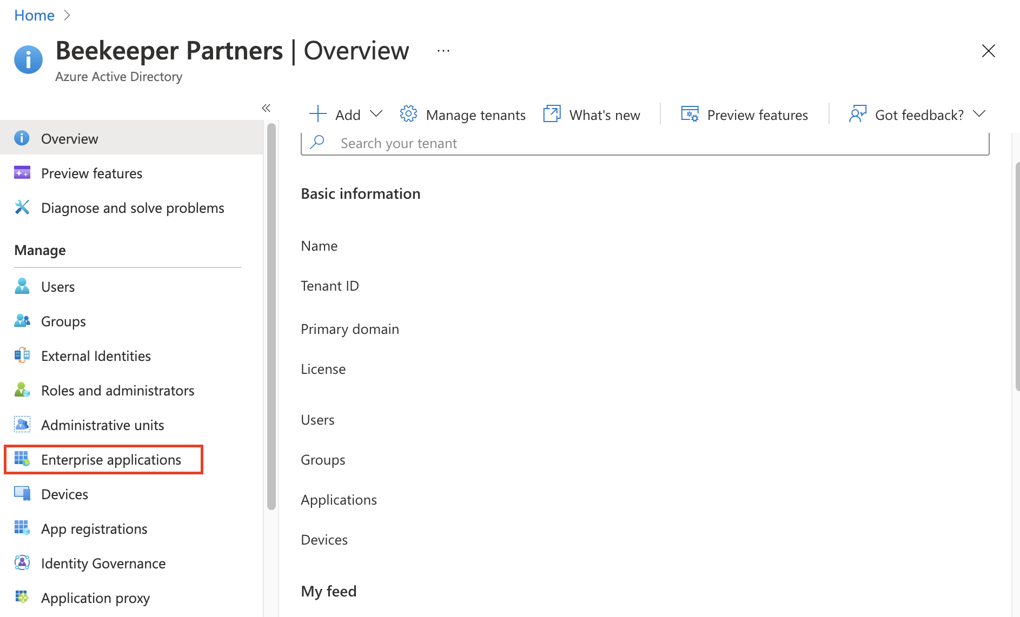Open the ellipsis more options menu
The image size is (1020, 617).
(443, 51)
